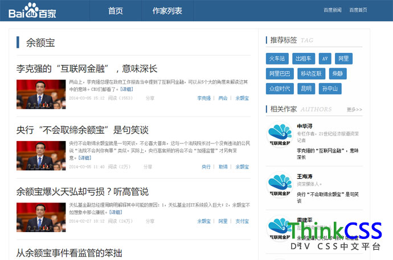Click the read count 阅读 (24万)
The width and height of the screenshot is (393, 260).
click(x=120, y=221)
